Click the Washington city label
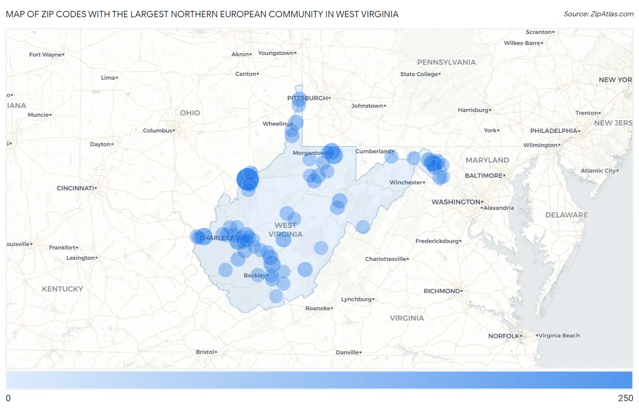 click(456, 202)
